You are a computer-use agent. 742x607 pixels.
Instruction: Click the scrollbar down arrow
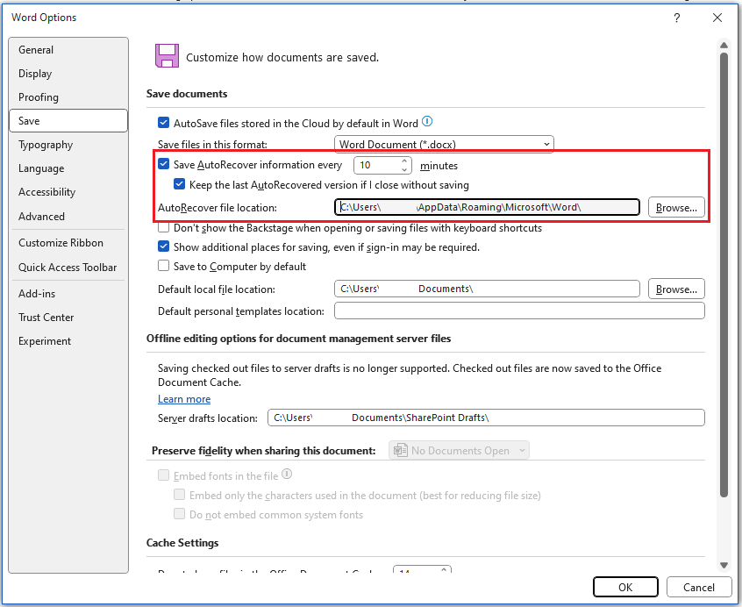[724, 565]
